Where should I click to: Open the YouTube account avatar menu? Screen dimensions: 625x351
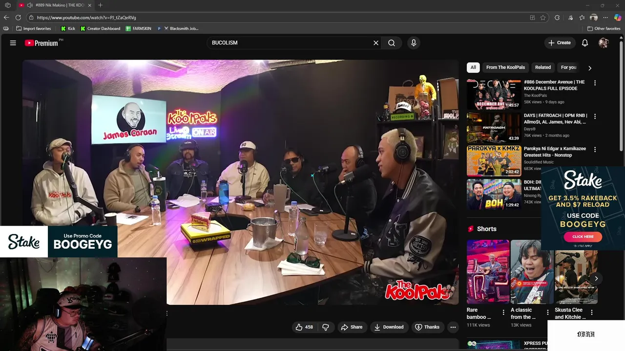tap(604, 43)
